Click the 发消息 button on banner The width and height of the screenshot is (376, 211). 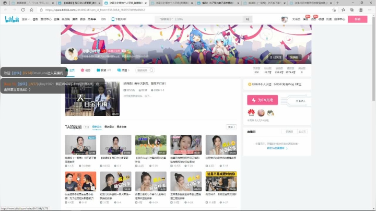tap(294, 57)
